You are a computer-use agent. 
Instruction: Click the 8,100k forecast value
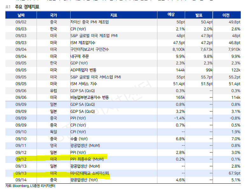coord(178,49)
